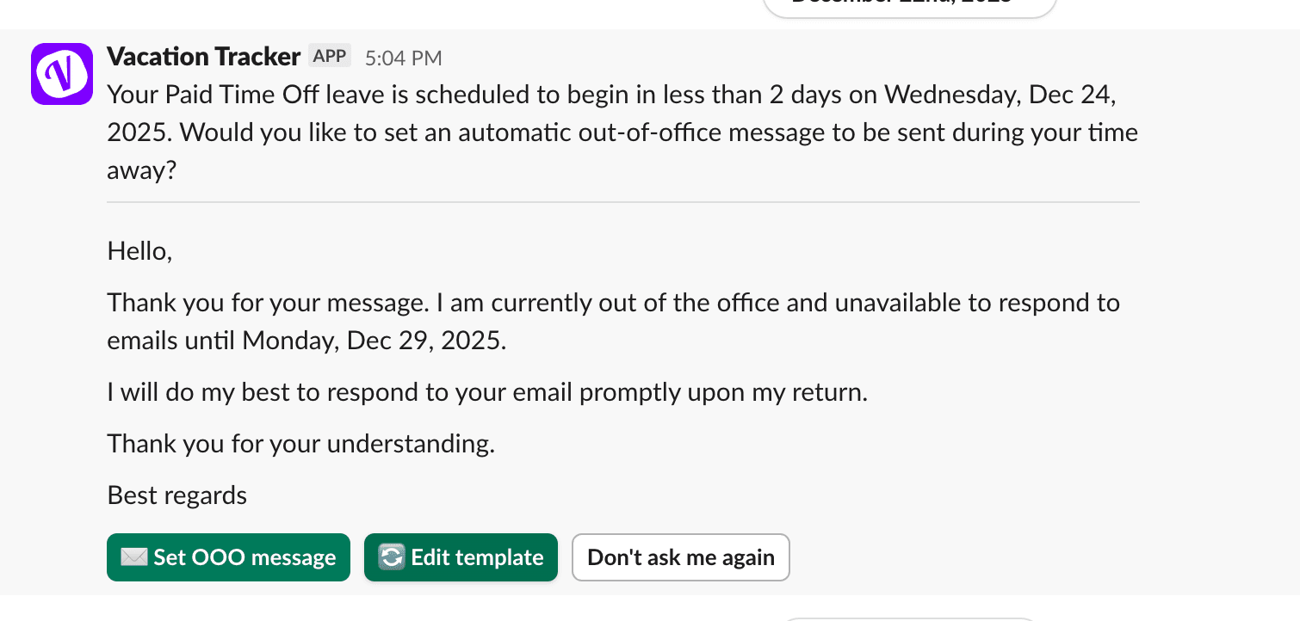Click the APP badge next to Vacation Tracker
Screen dimensions: 1300x621
329,55
